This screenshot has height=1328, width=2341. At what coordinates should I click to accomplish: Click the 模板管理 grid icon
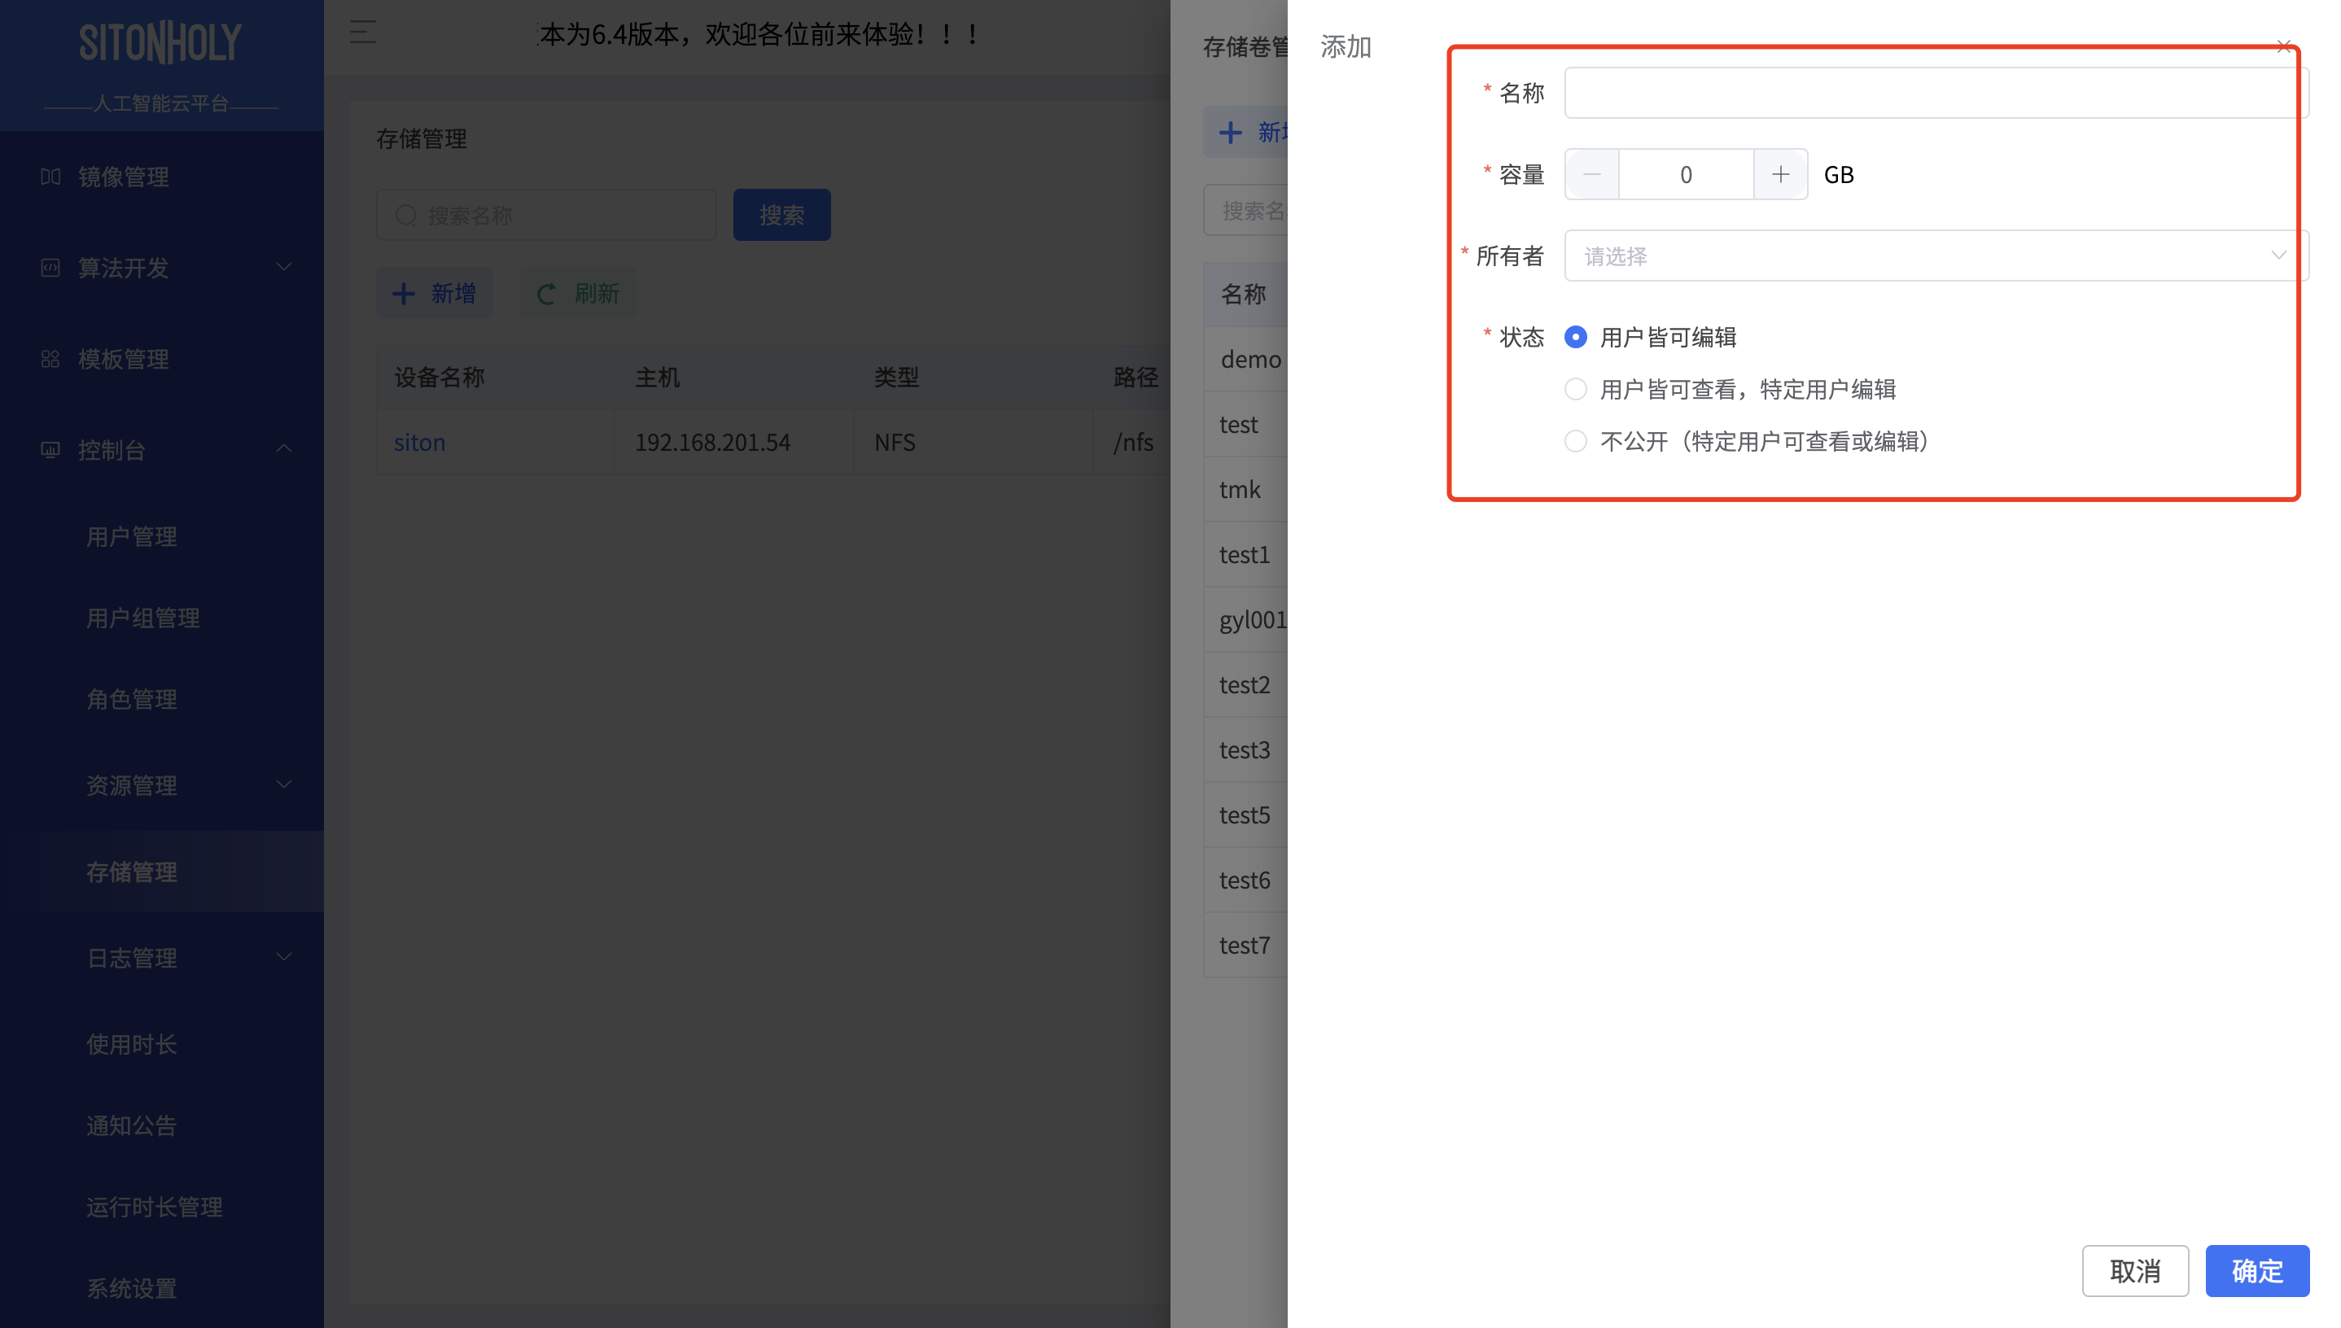51,359
